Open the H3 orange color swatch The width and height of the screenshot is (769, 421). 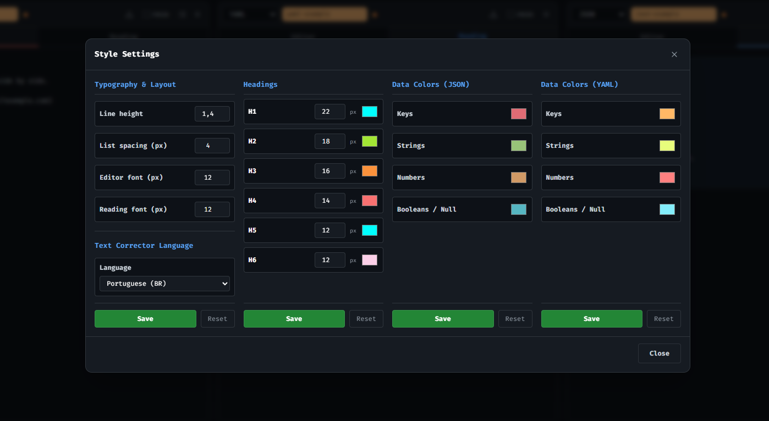click(x=369, y=171)
